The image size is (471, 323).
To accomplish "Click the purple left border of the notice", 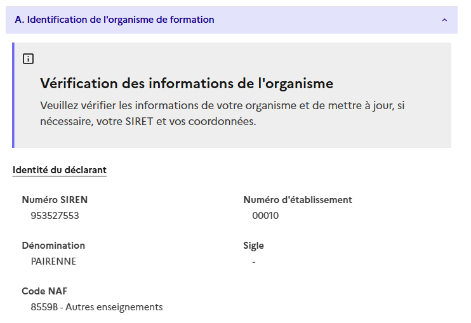I will click(14, 95).
